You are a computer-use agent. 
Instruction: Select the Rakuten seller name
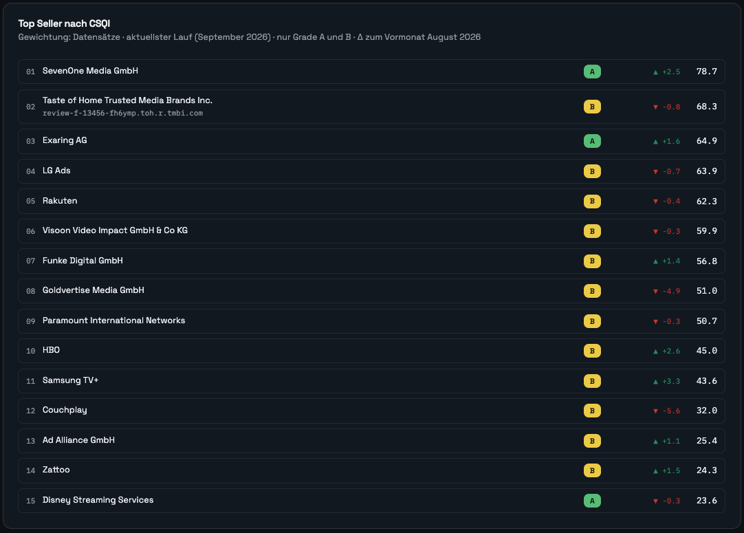(x=60, y=201)
